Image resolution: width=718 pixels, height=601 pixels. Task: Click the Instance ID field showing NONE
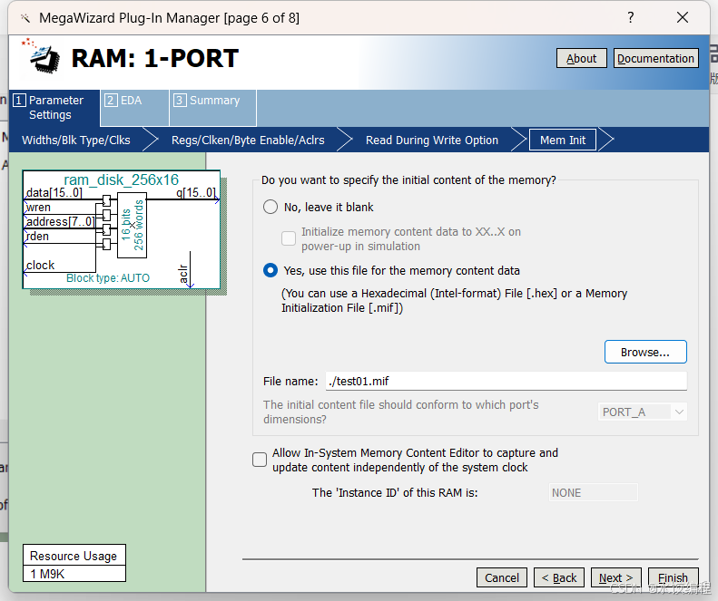[593, 492]
